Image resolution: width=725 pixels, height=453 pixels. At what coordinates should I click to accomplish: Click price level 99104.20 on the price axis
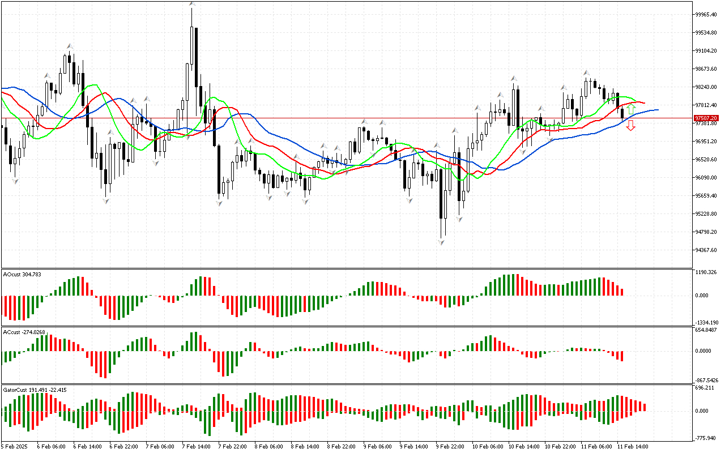pyautogui.click(x=706, y=51)
